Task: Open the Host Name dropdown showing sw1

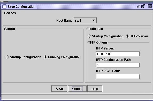Action: (85, 20)
